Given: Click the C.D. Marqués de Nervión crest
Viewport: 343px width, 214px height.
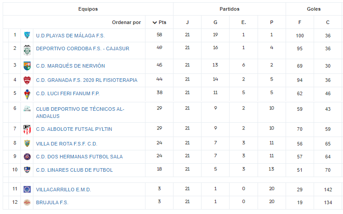Looking at the screenshot, I should coord(27,66).
